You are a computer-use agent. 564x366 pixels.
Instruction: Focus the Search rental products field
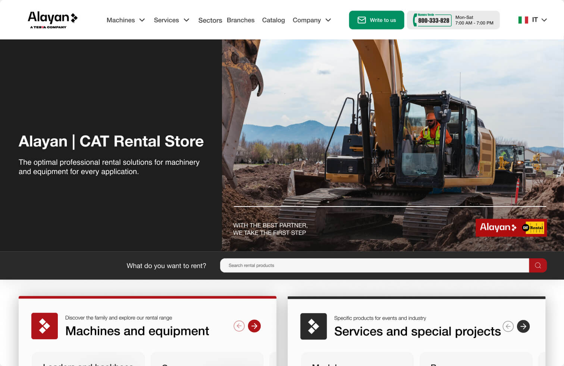374,265
